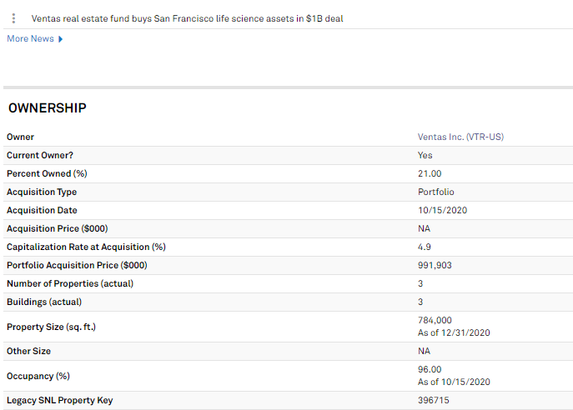Select the Legacy SNL Property Key 396715

coord(434,401)
